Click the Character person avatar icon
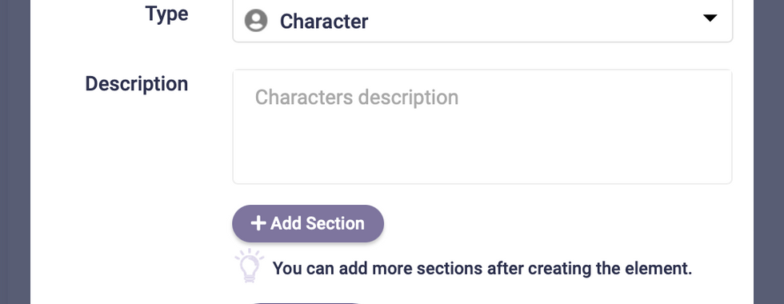The height and width of the screenshot is (304, 784). coord(256,21)
